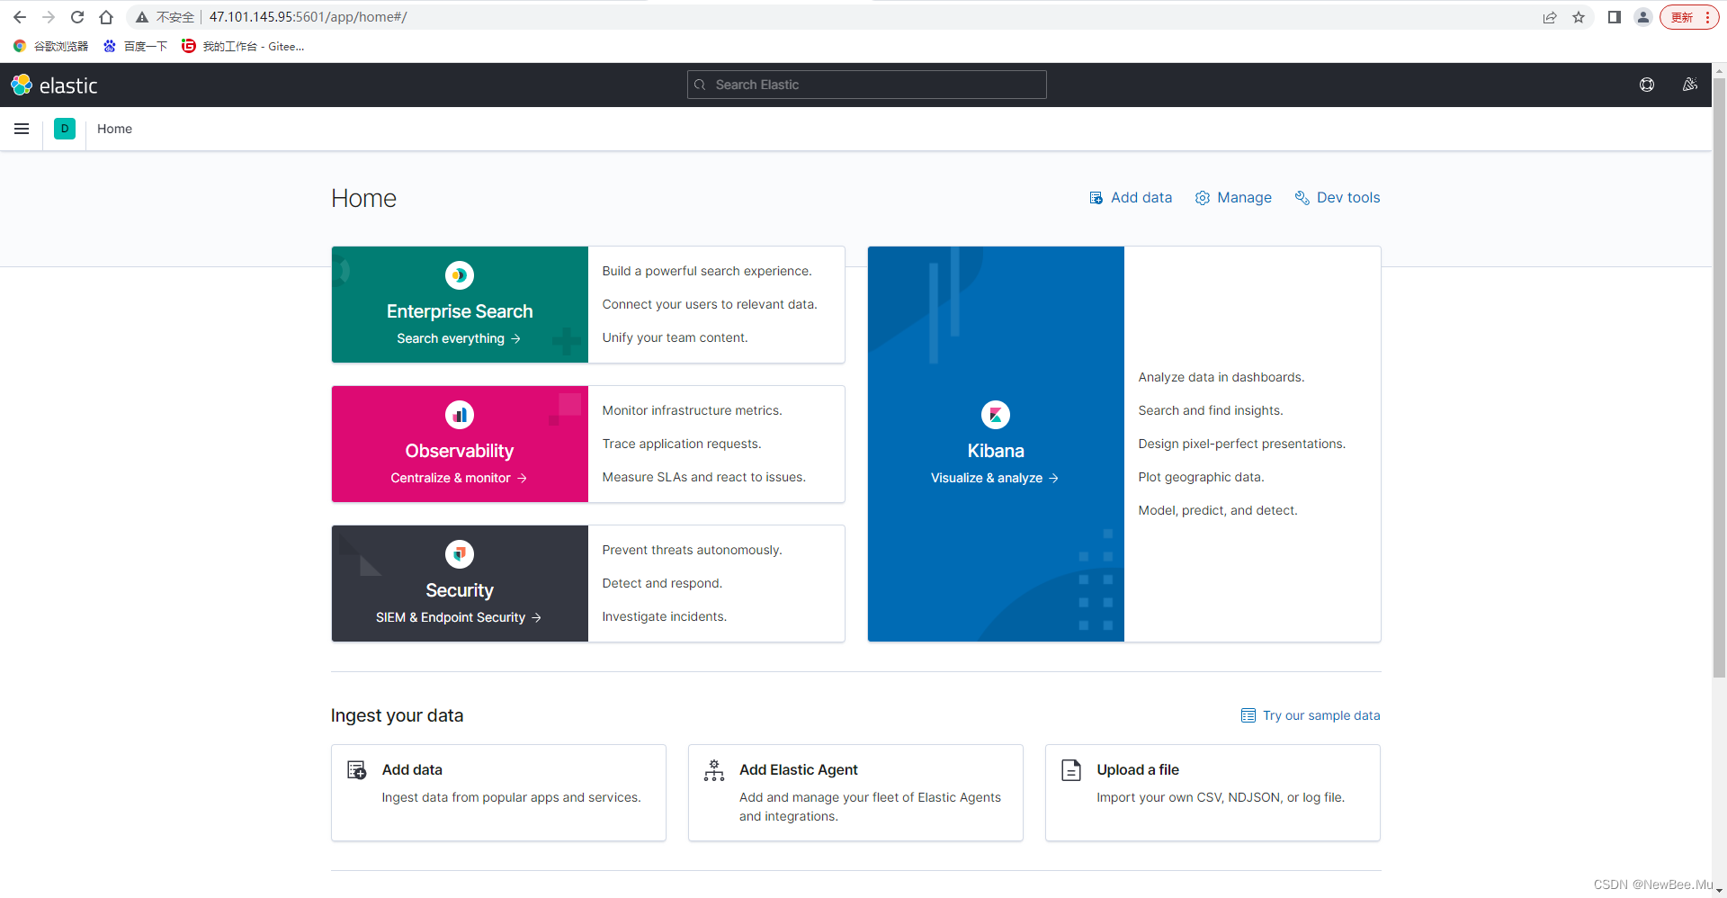Click 'Plot geographic data.' text
Screen dimensions: 1727x898
click(x=1201, y=477)
